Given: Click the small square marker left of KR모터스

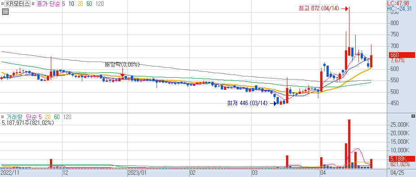Looking at the screenshot, I should click(x=3, y=4).
